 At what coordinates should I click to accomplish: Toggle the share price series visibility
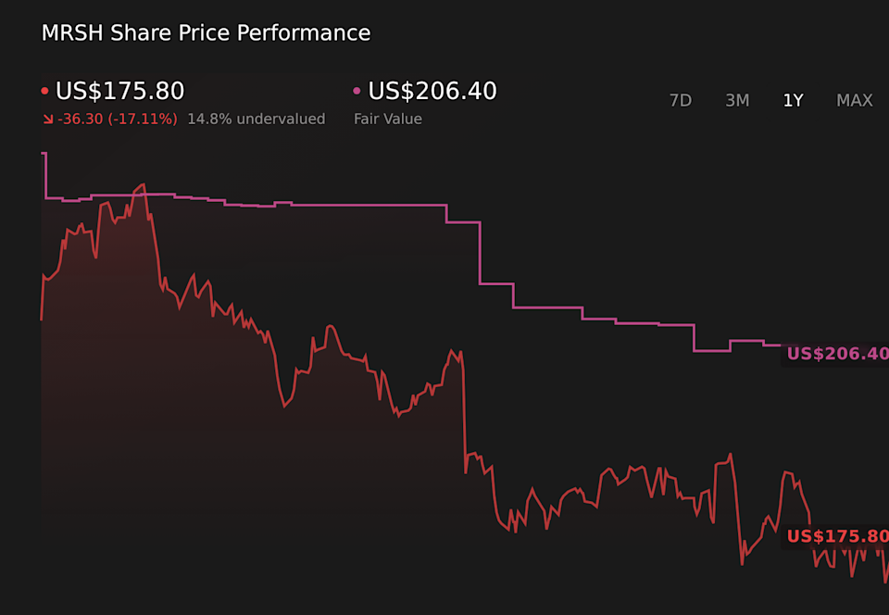coord(44,90)
